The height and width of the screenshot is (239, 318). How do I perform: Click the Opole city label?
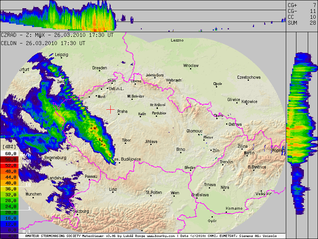[217, 84]
